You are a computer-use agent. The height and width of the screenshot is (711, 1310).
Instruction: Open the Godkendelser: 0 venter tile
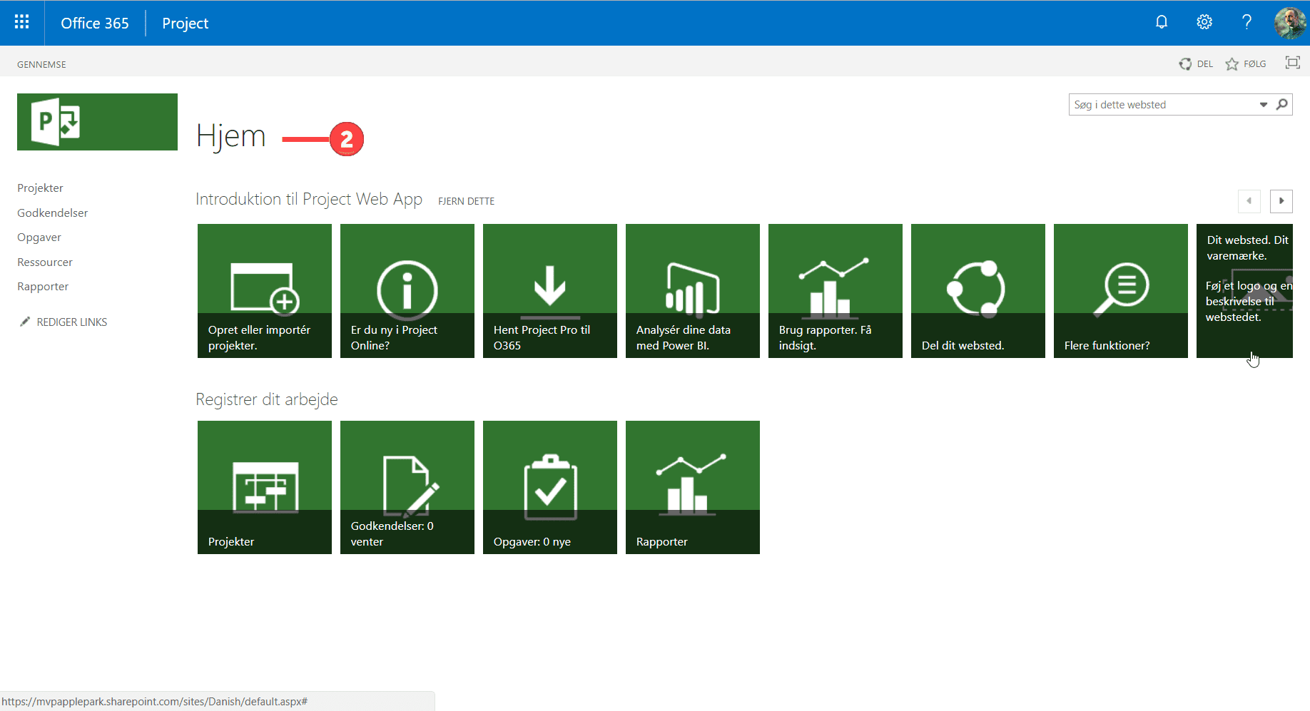tap(407, 487)
